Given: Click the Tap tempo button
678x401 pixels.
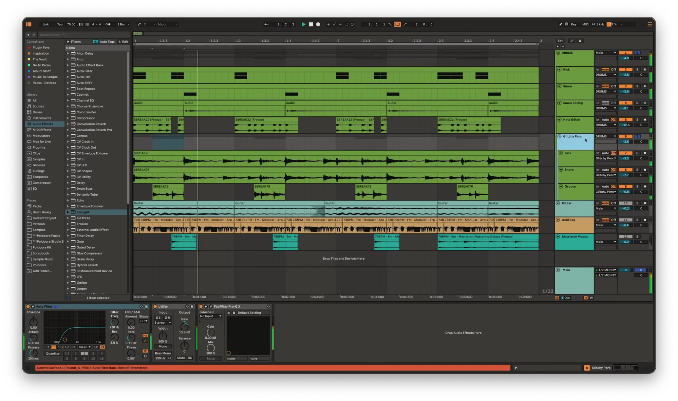Looking at the screenshot, I should [x=60, y=24].
